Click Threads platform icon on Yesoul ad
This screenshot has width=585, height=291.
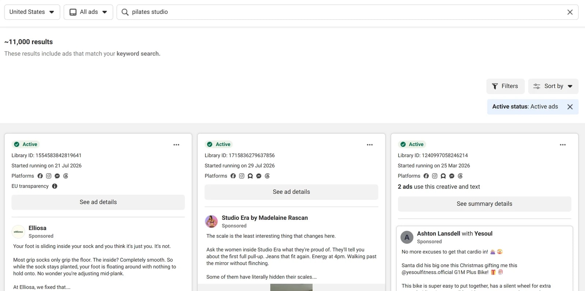click(460, 176)
